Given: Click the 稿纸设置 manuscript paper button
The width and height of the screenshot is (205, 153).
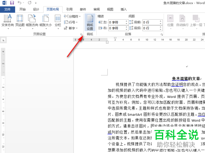Looking at the screenshot, I should (90, 22).
